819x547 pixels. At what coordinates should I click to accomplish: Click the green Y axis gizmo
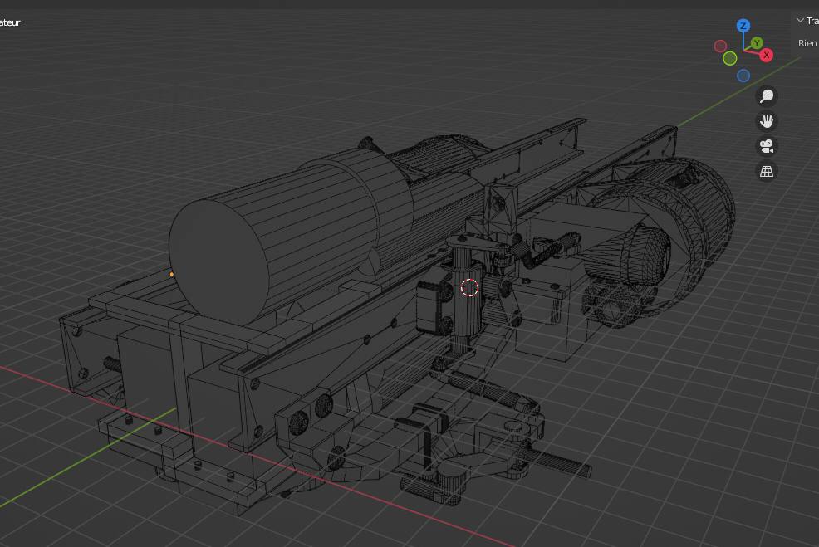point(757,43)
